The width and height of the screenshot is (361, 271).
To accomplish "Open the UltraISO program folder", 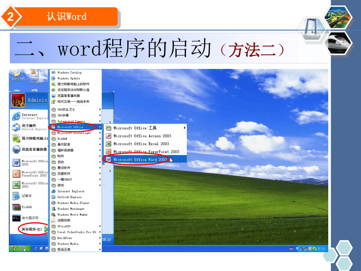I will pyautogui.click(x=76, y=226).
